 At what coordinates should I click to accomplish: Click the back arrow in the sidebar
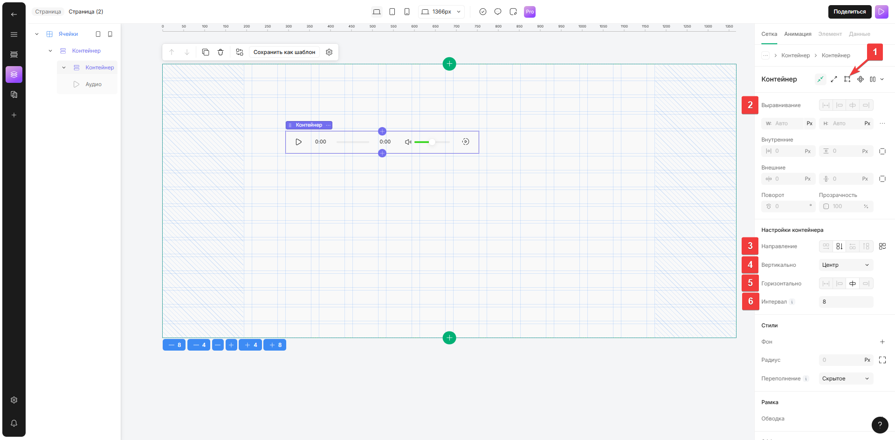(14, 14)
